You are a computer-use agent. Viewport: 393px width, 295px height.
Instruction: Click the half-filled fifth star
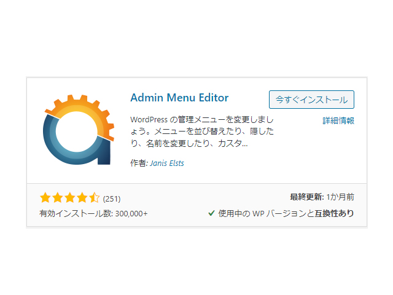point(94,198)
